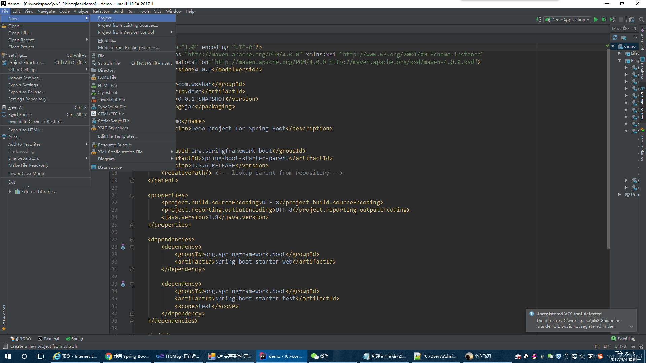
Task: Click the Make Project build icon
Action: 539,20
